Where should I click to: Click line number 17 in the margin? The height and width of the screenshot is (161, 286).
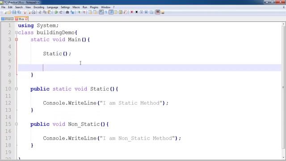click(8, 138)
